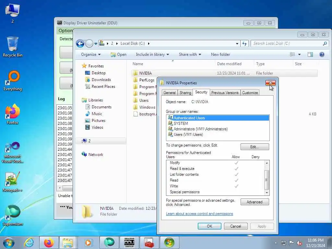
Task: Open the red toolbox taskbar icon
Action: coord(149,243)
